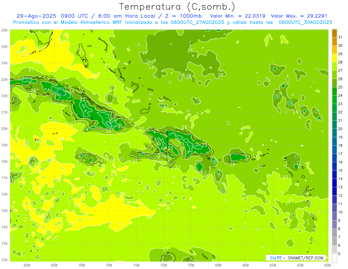Click longitude axis label '60W'
This screenshot has width=348, height=269.
[327, 265]
